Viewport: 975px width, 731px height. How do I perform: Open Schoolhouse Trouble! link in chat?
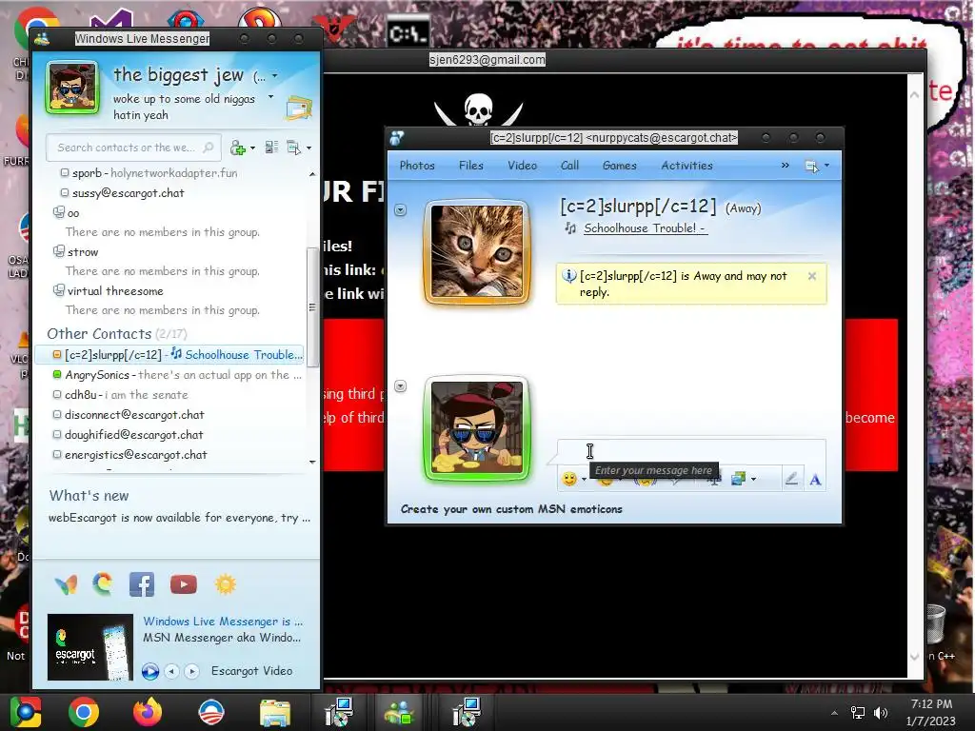pos(645,228)
